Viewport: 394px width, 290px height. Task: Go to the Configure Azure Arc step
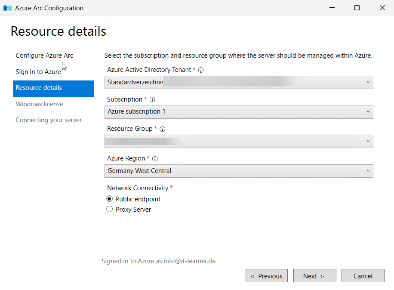(44, 55)
